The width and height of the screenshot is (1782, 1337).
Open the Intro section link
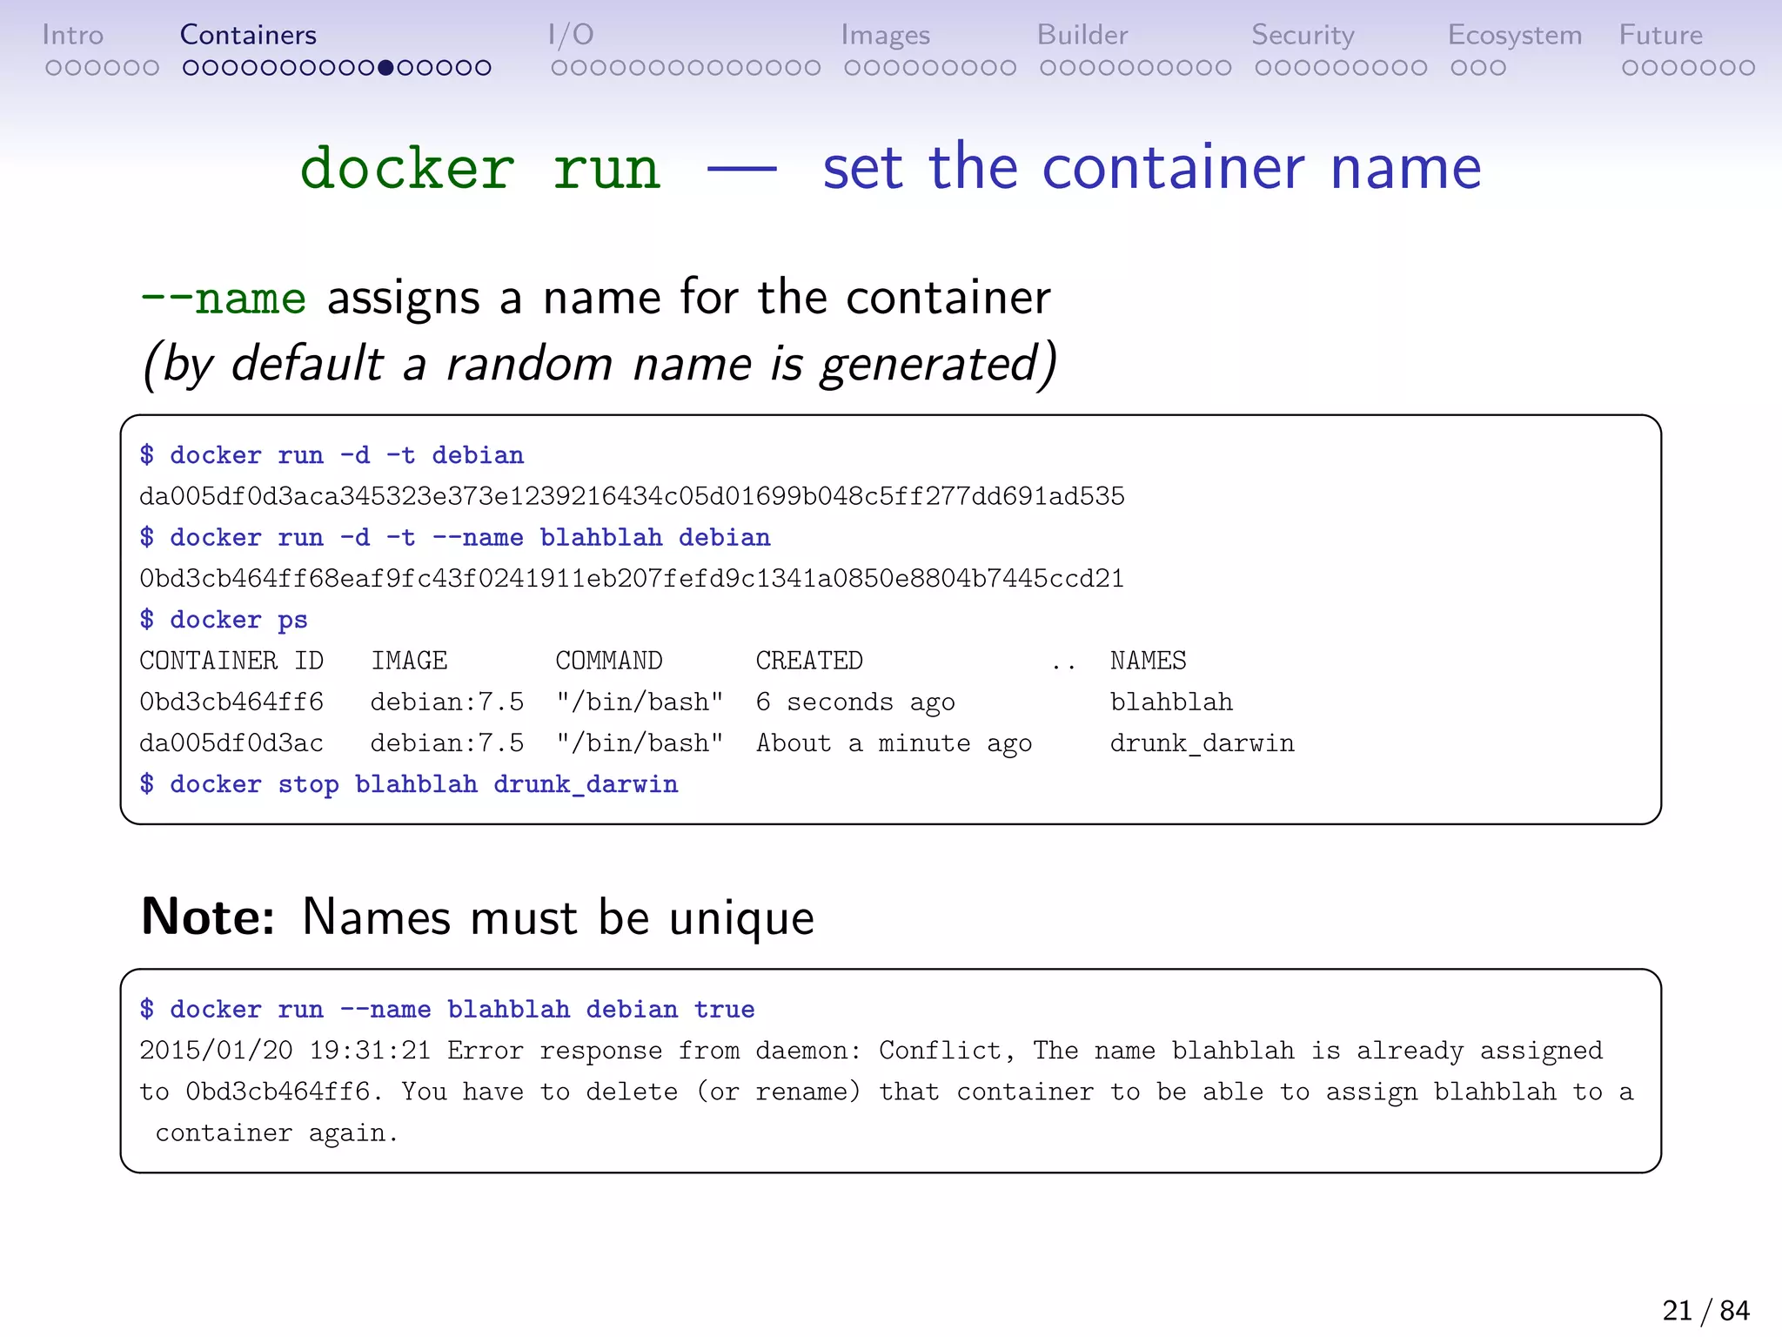point(72,35)
